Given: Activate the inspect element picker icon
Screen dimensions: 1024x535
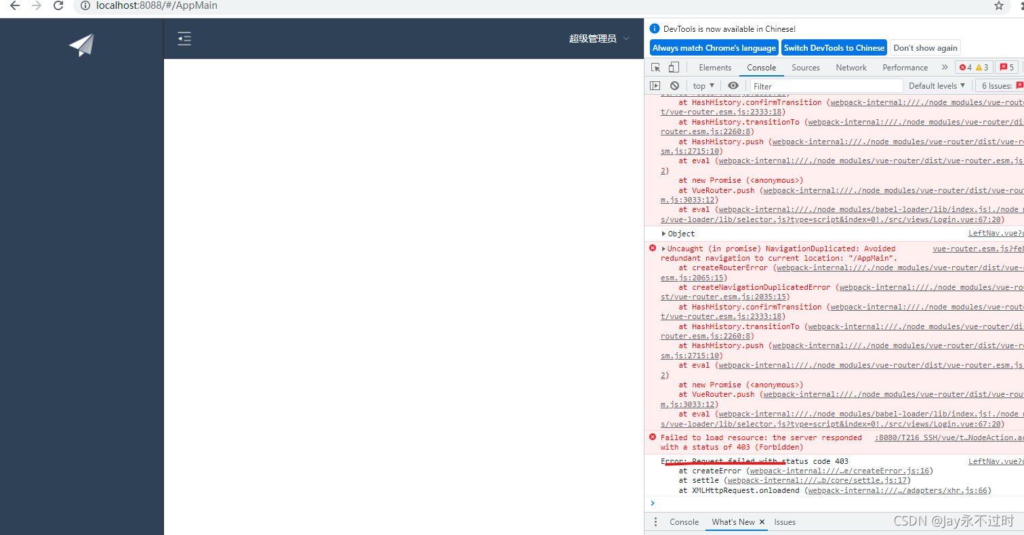Looking at the screenshot, I should pos(656,67).
